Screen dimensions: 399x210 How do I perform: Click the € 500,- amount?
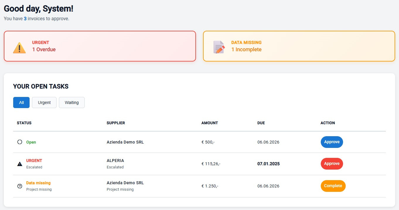[x=208, y=142]
